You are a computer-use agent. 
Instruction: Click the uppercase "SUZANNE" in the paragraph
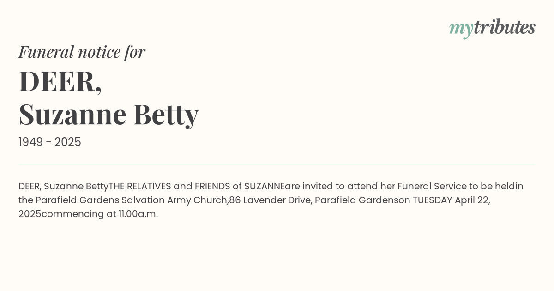tap(265, 186)
